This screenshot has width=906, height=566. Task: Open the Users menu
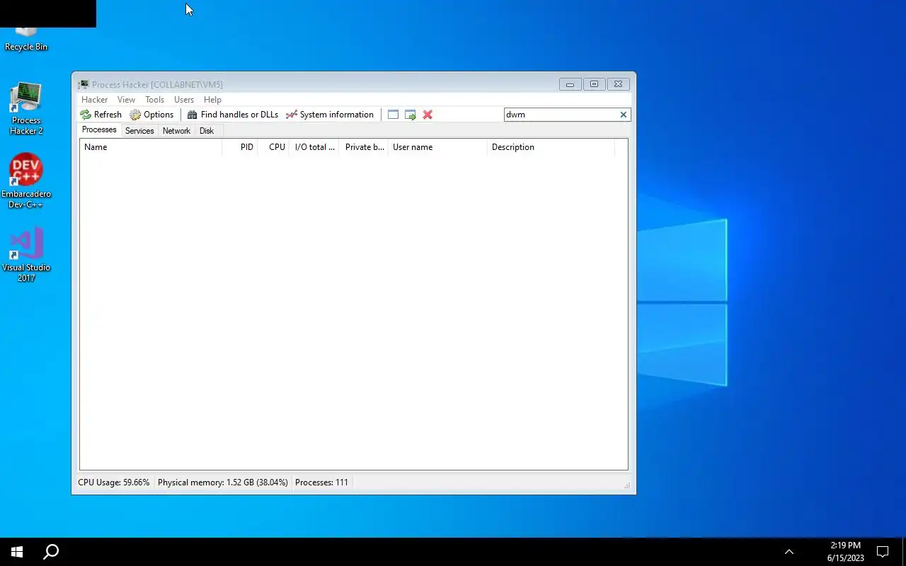tap(184, 100)
